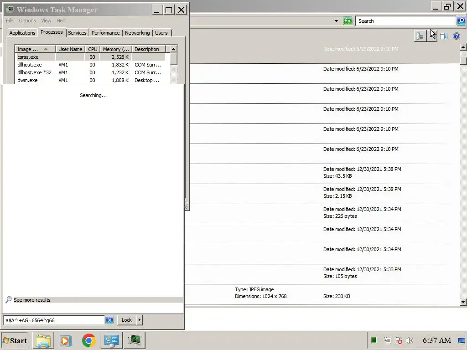Switch to the Processes tab

[52, 32]
